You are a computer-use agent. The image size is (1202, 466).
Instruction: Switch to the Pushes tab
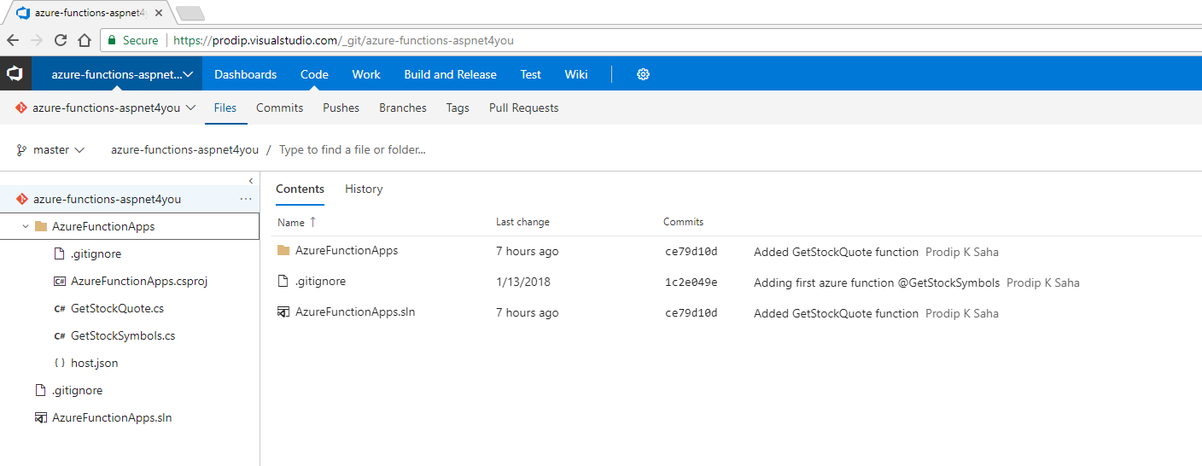341,108
